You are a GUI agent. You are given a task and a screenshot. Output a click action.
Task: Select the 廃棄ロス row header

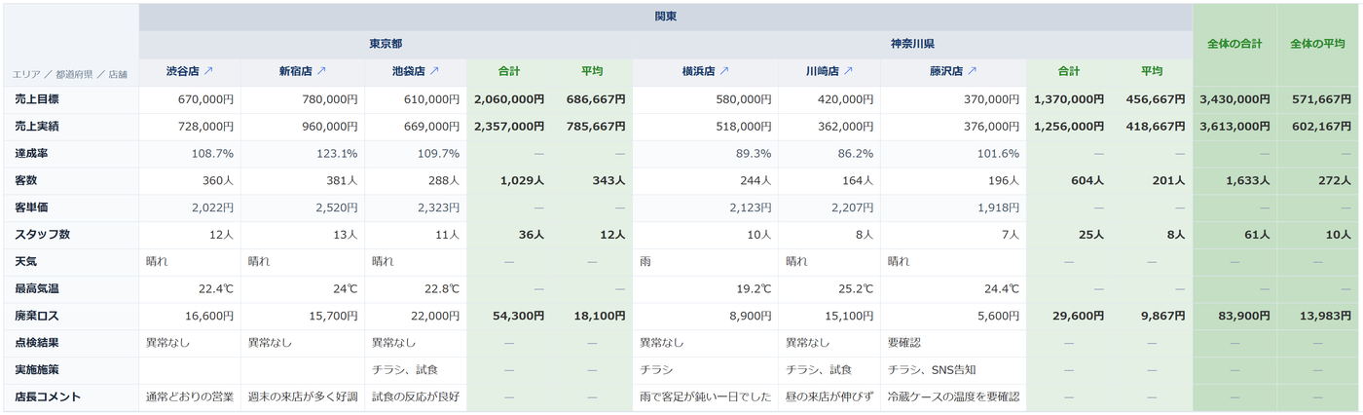point(71,316)
